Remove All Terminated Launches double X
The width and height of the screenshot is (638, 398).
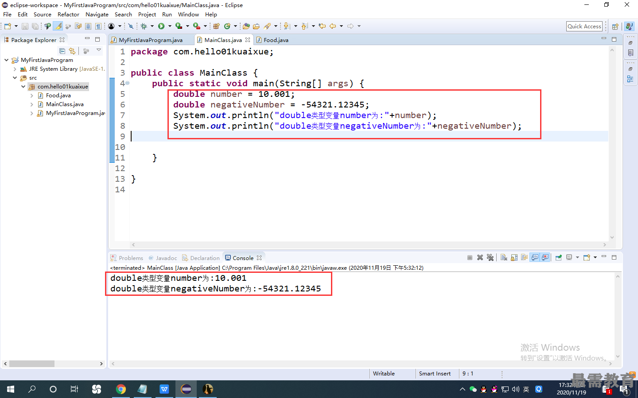pyautogui.click(x=490, y=257)
